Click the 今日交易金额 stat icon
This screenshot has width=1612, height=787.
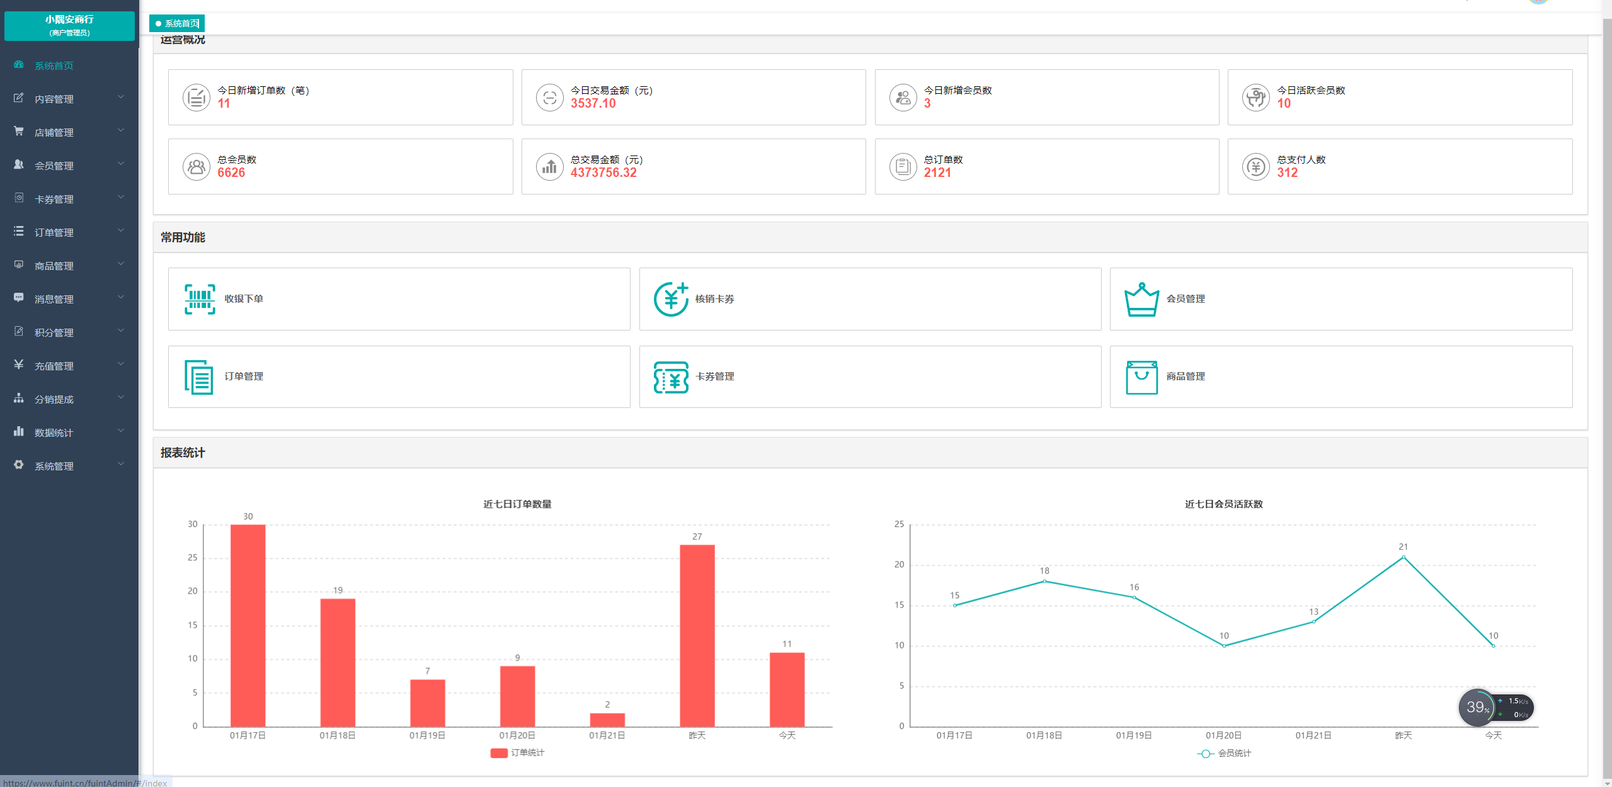click(x=550, y=98)
